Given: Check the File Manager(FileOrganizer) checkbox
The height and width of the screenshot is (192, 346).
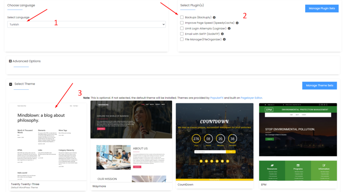Looking at the screenshot, I should pyautogui.click(x=182, y=39).
